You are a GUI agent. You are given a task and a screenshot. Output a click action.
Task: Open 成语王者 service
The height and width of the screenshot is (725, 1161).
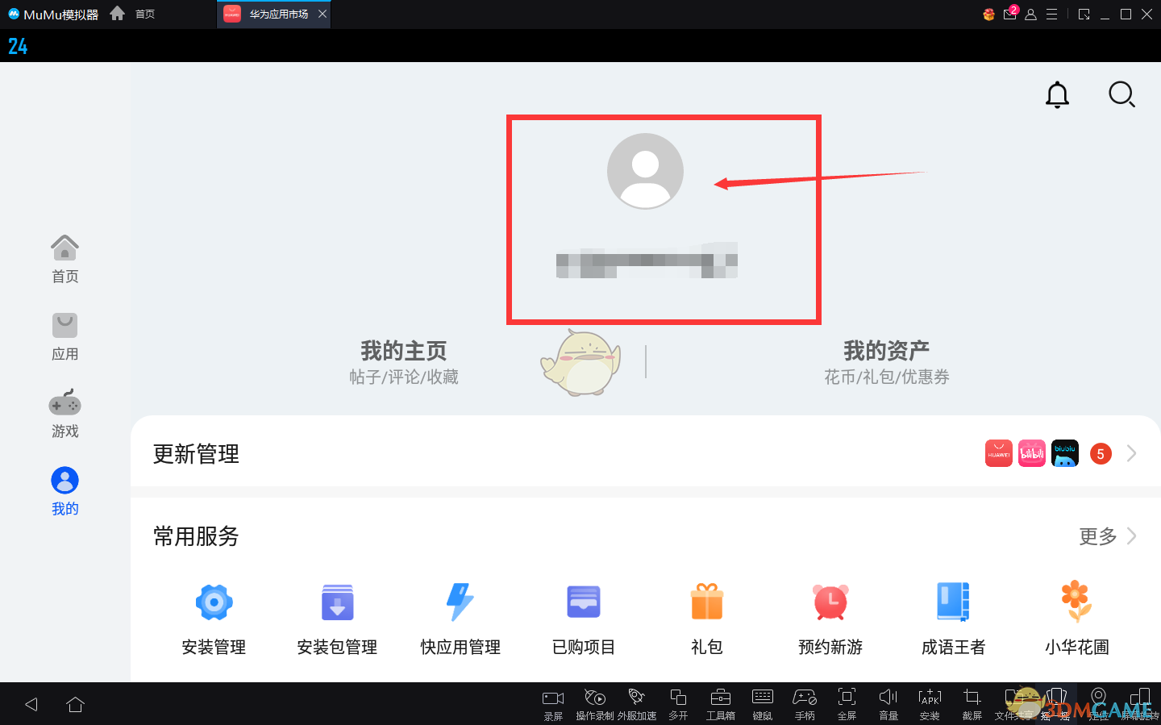tap(954, 619)
